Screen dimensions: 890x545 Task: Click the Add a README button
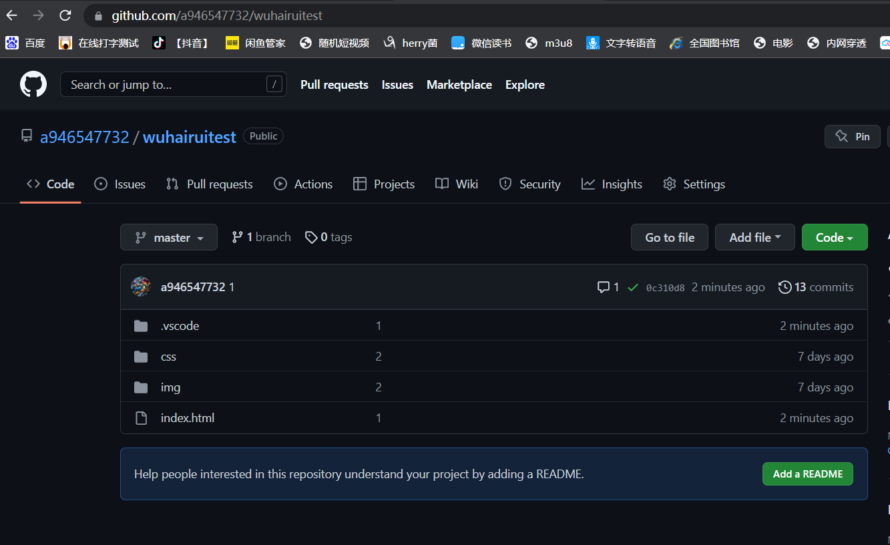tap(807, 474)
